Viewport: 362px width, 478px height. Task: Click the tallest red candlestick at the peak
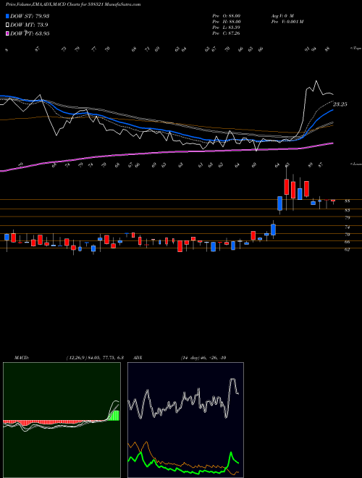pos(287,187)
